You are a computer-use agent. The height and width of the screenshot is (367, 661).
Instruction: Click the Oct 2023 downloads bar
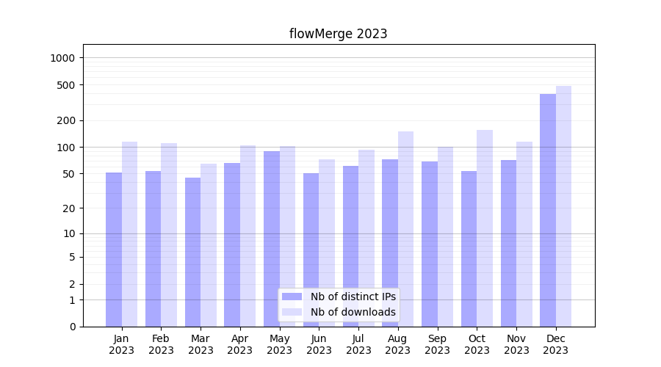tap(485, 228)
